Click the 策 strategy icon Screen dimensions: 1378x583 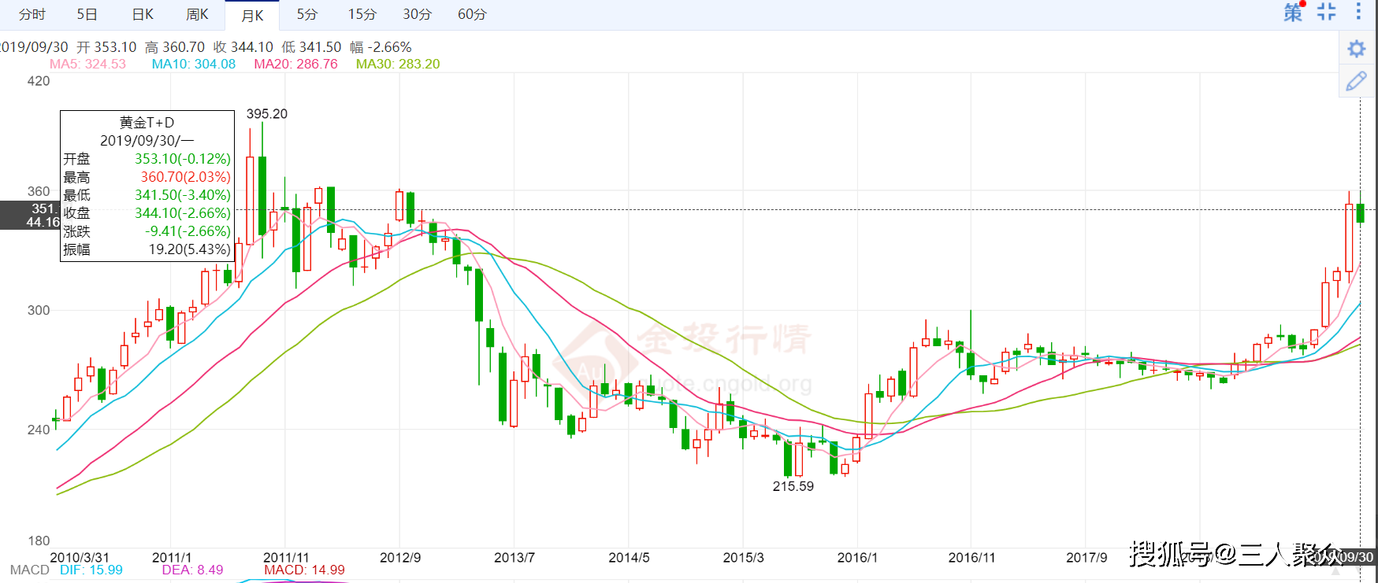click(1294, 12)
